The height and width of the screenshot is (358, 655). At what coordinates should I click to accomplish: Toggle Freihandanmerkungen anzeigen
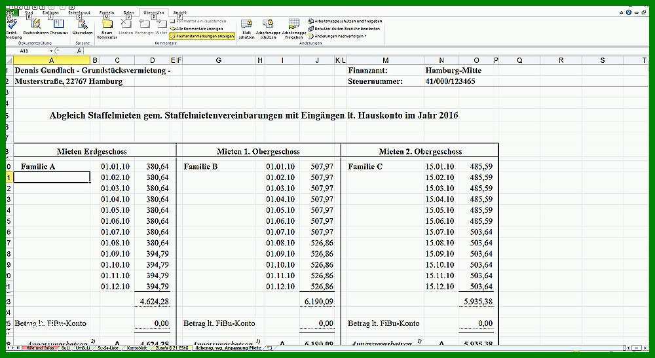tap(202, 36)
